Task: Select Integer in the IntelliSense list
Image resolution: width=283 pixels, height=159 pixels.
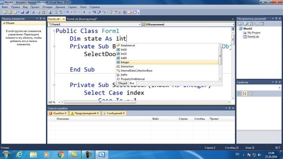Action: pyautogui.click(x=167, y=62)
